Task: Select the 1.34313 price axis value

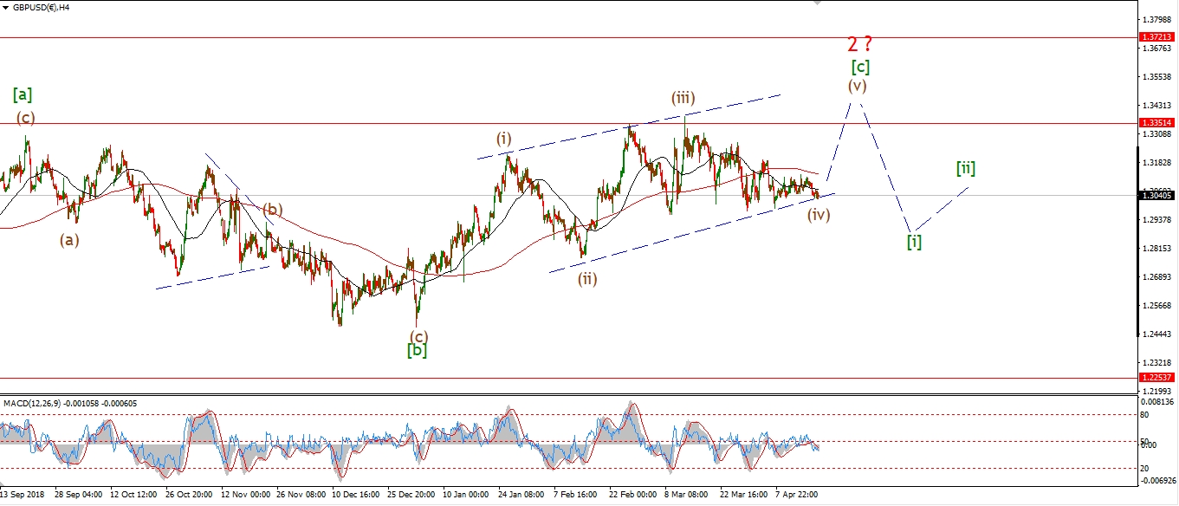Action: tap(1159, 106)
